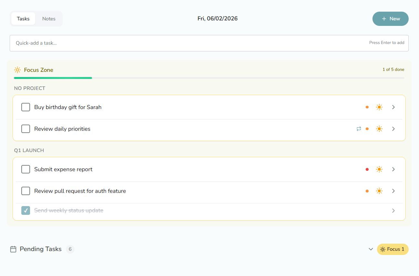Uncheck the completed Send weekly status update task
Viewport: 419px width, 276px height.
26,210
